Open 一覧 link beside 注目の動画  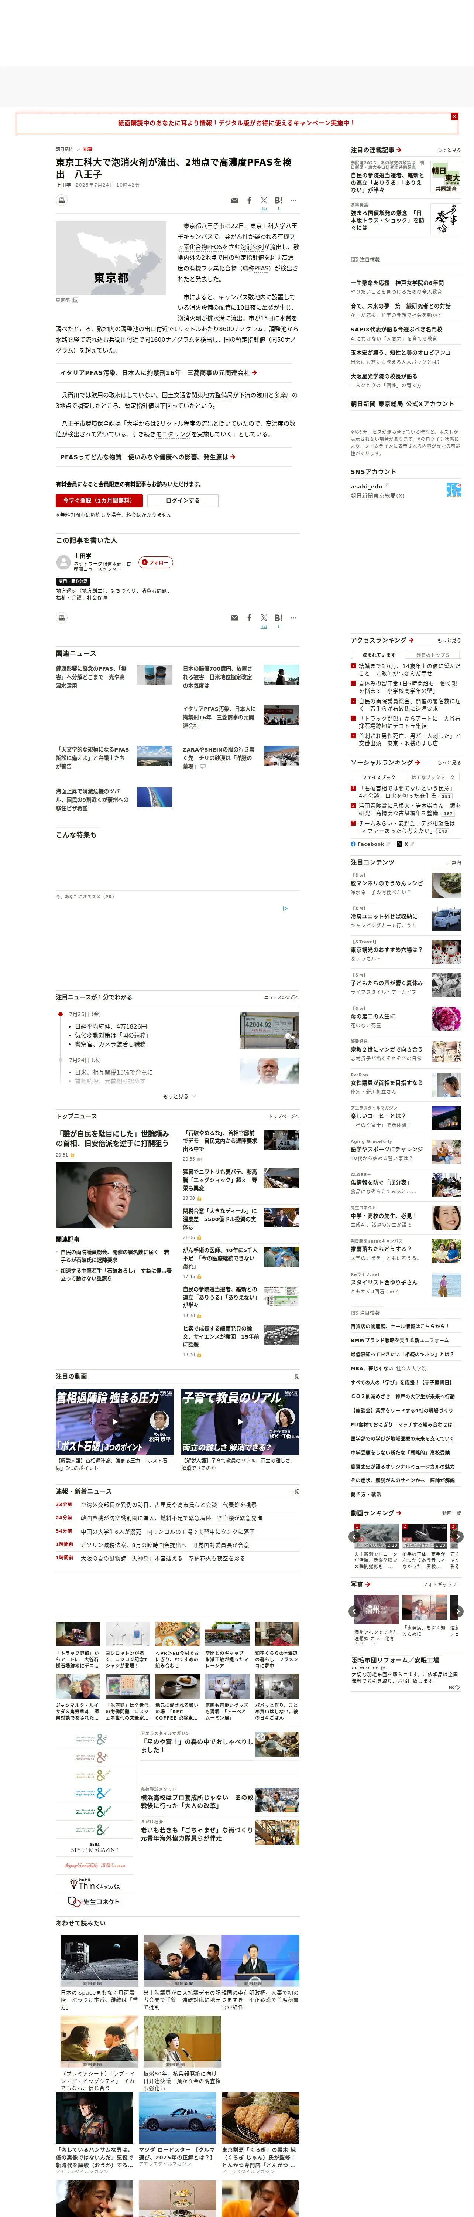click(294, 1376)
